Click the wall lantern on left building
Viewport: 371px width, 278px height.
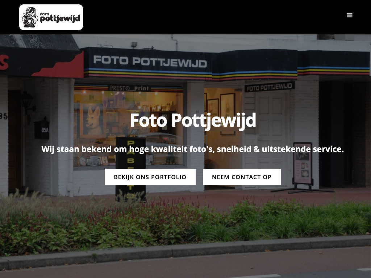point(27,104)
